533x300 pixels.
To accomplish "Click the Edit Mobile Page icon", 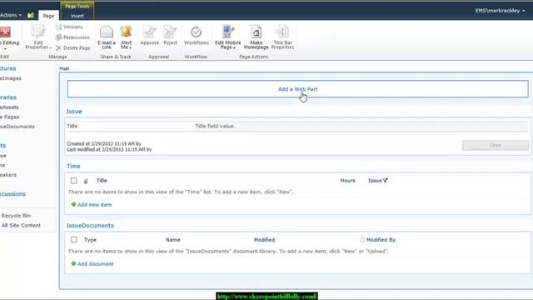I will point(227,32).
